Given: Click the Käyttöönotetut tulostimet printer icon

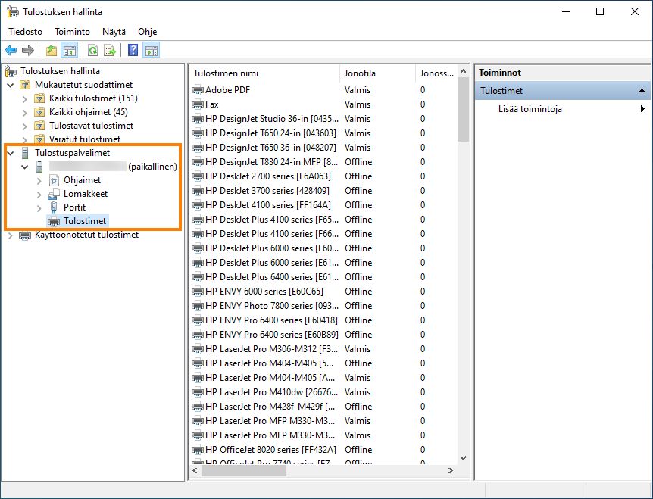Looking at the screenshot, I should click(25, 235).
